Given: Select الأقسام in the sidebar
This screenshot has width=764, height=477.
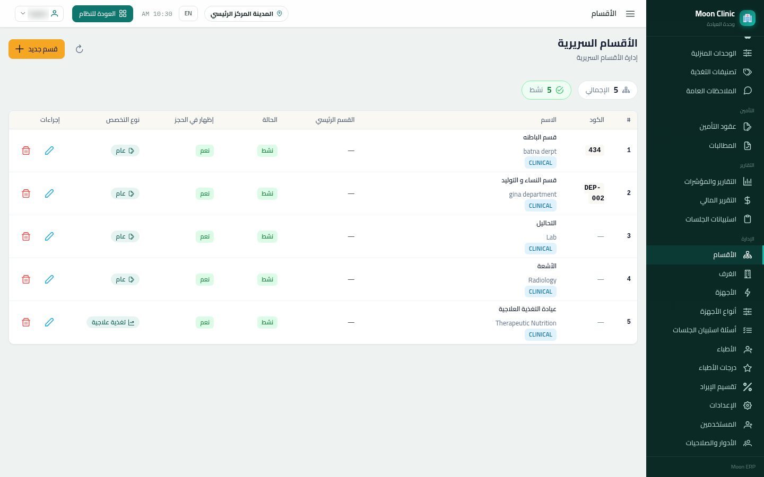Looking at the screenshot, I should [705, 255].
